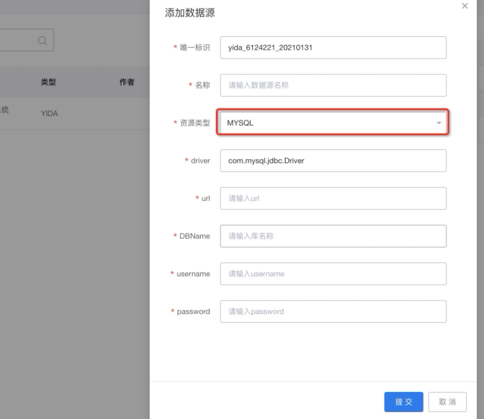
Task: Select the YIDA table row
Action: point(75,114)
